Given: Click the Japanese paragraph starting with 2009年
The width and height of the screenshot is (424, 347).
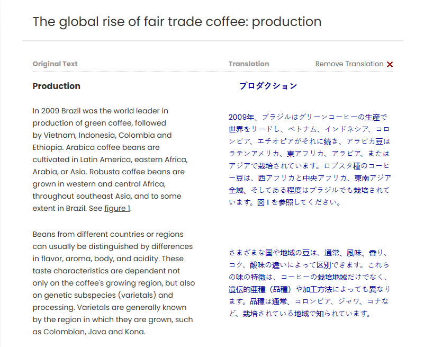Looking at the screenshot, I should tap(310, 159).
